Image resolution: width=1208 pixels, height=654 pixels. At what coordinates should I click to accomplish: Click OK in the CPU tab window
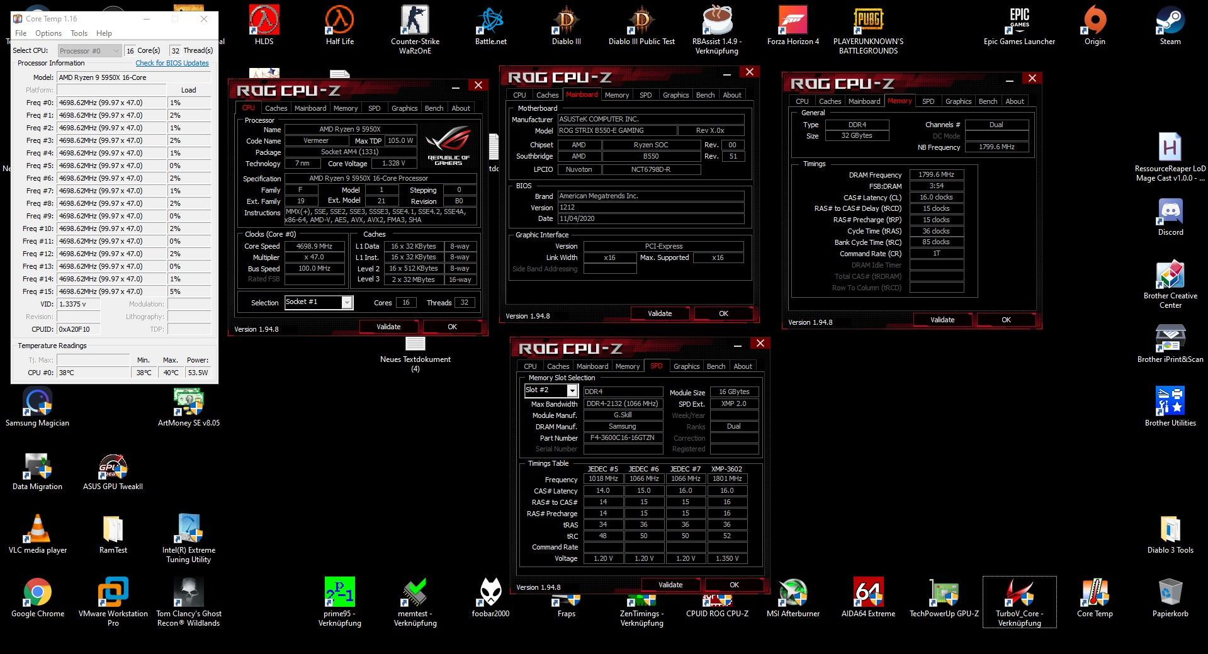(452, 327)
